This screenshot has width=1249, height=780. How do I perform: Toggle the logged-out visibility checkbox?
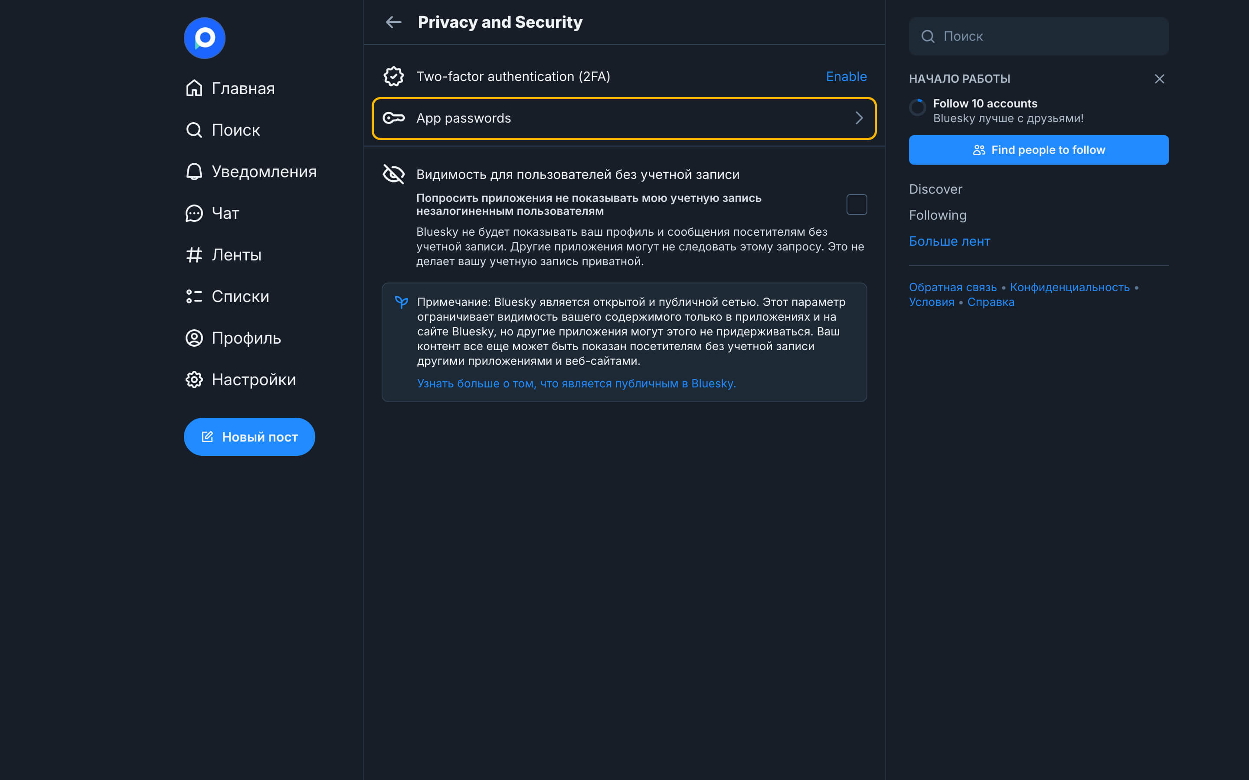856,205
